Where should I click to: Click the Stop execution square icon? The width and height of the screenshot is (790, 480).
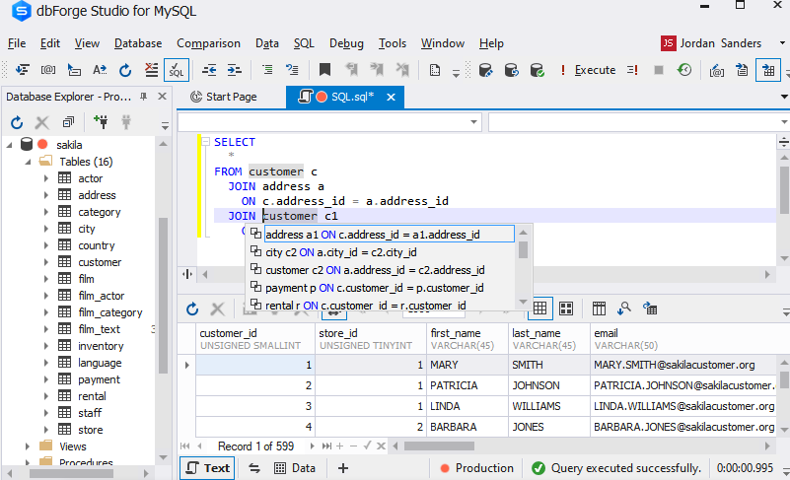point(658,70)
